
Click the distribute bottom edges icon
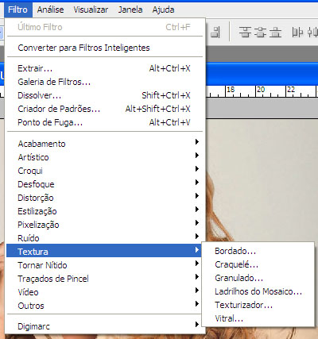(x=276, y=33)
